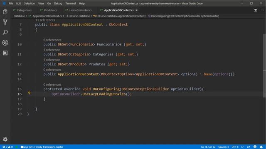The height and width of the screenshot is (149, 266).
Task: Close the ApplicationDBContext.cs tab
Action: click(136, 10)
